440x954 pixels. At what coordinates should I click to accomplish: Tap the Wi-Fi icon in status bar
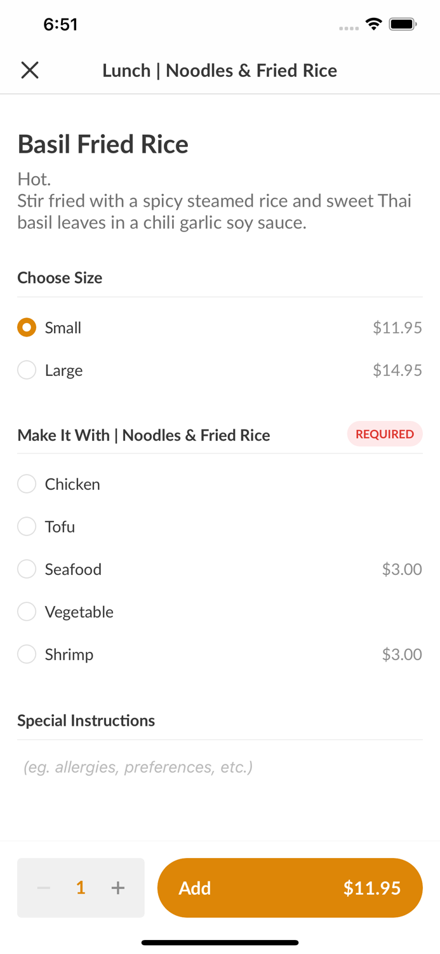[373, 23]
